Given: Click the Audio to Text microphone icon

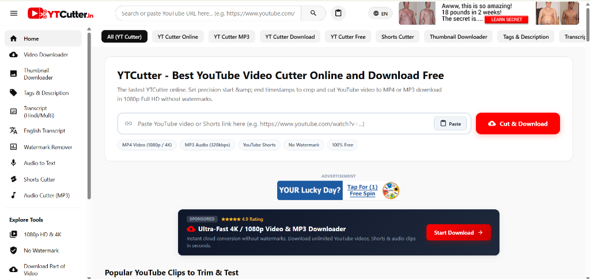Looking at the screenshot, I should pos(14,163).
